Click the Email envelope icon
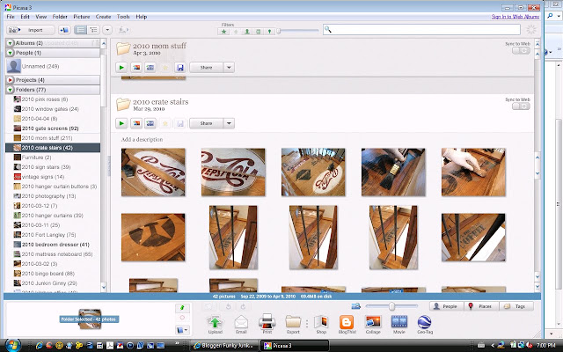This screenshot has width=563, height=352. (241, 322)
